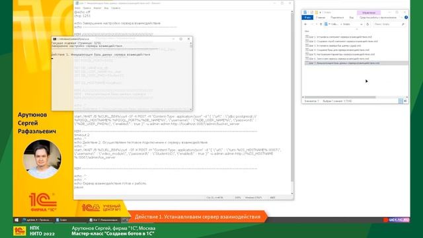Select file 'Шаг 5. Настраиваем параметры сервера взаимодействия.cmd'
423x238 pixels.
pyautogui.click(x=340, y=54)
